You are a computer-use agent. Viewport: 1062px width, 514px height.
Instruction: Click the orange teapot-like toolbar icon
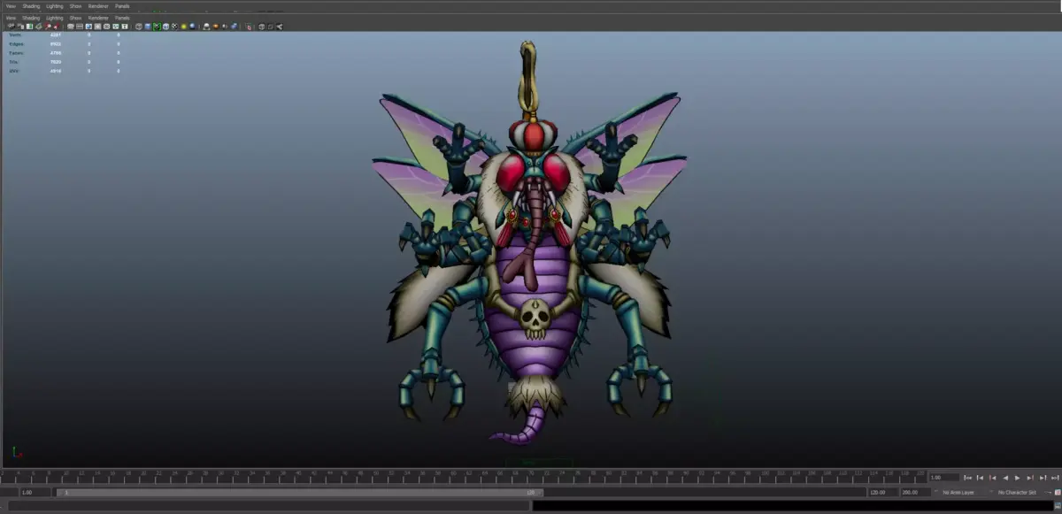[x=216, y=27]
